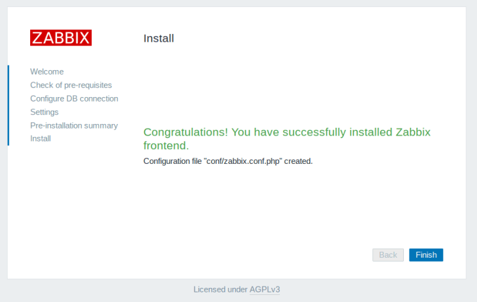Select Configure DB connection step

click(74, 98)
